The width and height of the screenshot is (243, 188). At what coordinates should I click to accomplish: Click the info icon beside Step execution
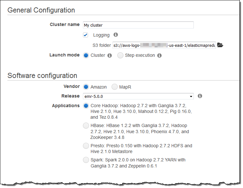point(159,56)
